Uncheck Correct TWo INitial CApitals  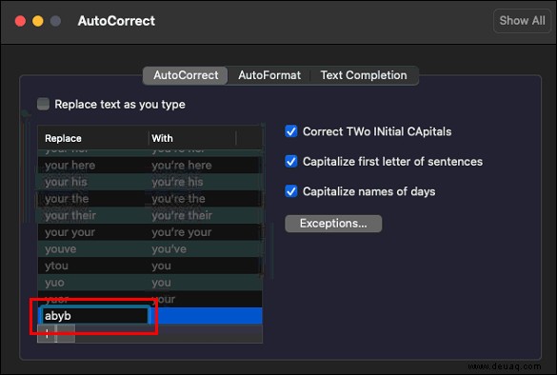click(x=291, y=131)
